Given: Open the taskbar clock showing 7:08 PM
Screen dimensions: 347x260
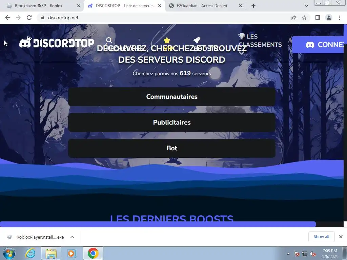Looking at the screenshot, I should pyautogui.click(x=330, y=254).
